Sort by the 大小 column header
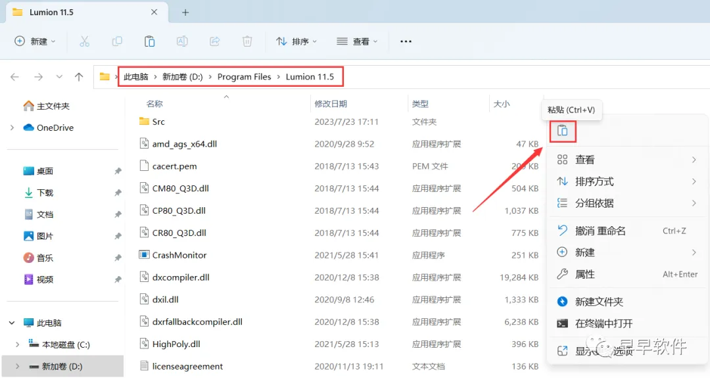This screenshot has height=378, width=710. coord(501,104)
